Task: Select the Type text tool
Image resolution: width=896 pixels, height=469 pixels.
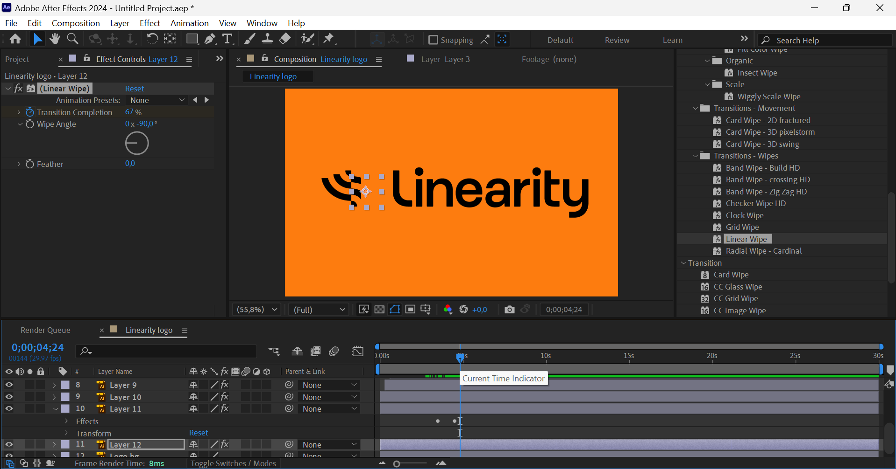Action: (228, 39)
